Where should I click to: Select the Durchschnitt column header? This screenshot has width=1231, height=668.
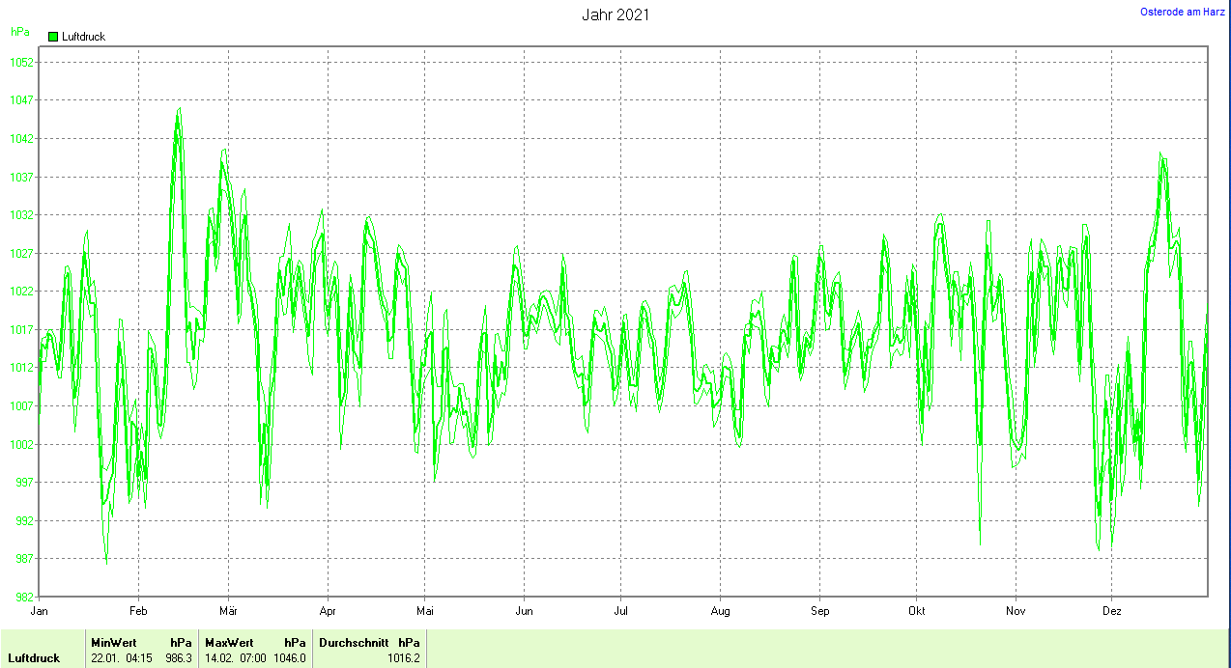coord(354,642)
